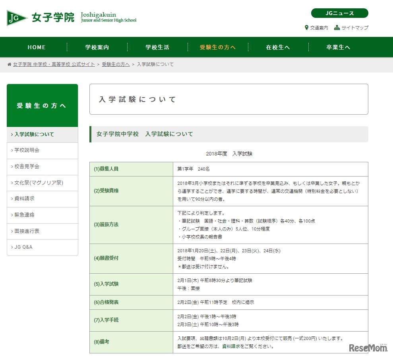Click the map pin icon beside 交通案内

(306, 28)
